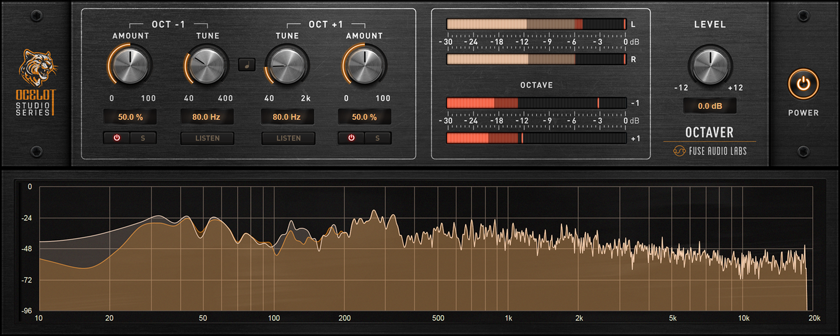Solo the OCT -1 signal with the S button
The width and height of the screenshot is (840, 336).
pyautogui.click(x=143, y=138)
